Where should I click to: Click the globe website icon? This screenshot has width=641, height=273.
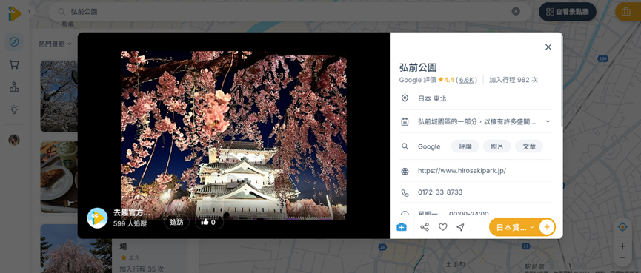pyautogui.click(x=405, y=172)
